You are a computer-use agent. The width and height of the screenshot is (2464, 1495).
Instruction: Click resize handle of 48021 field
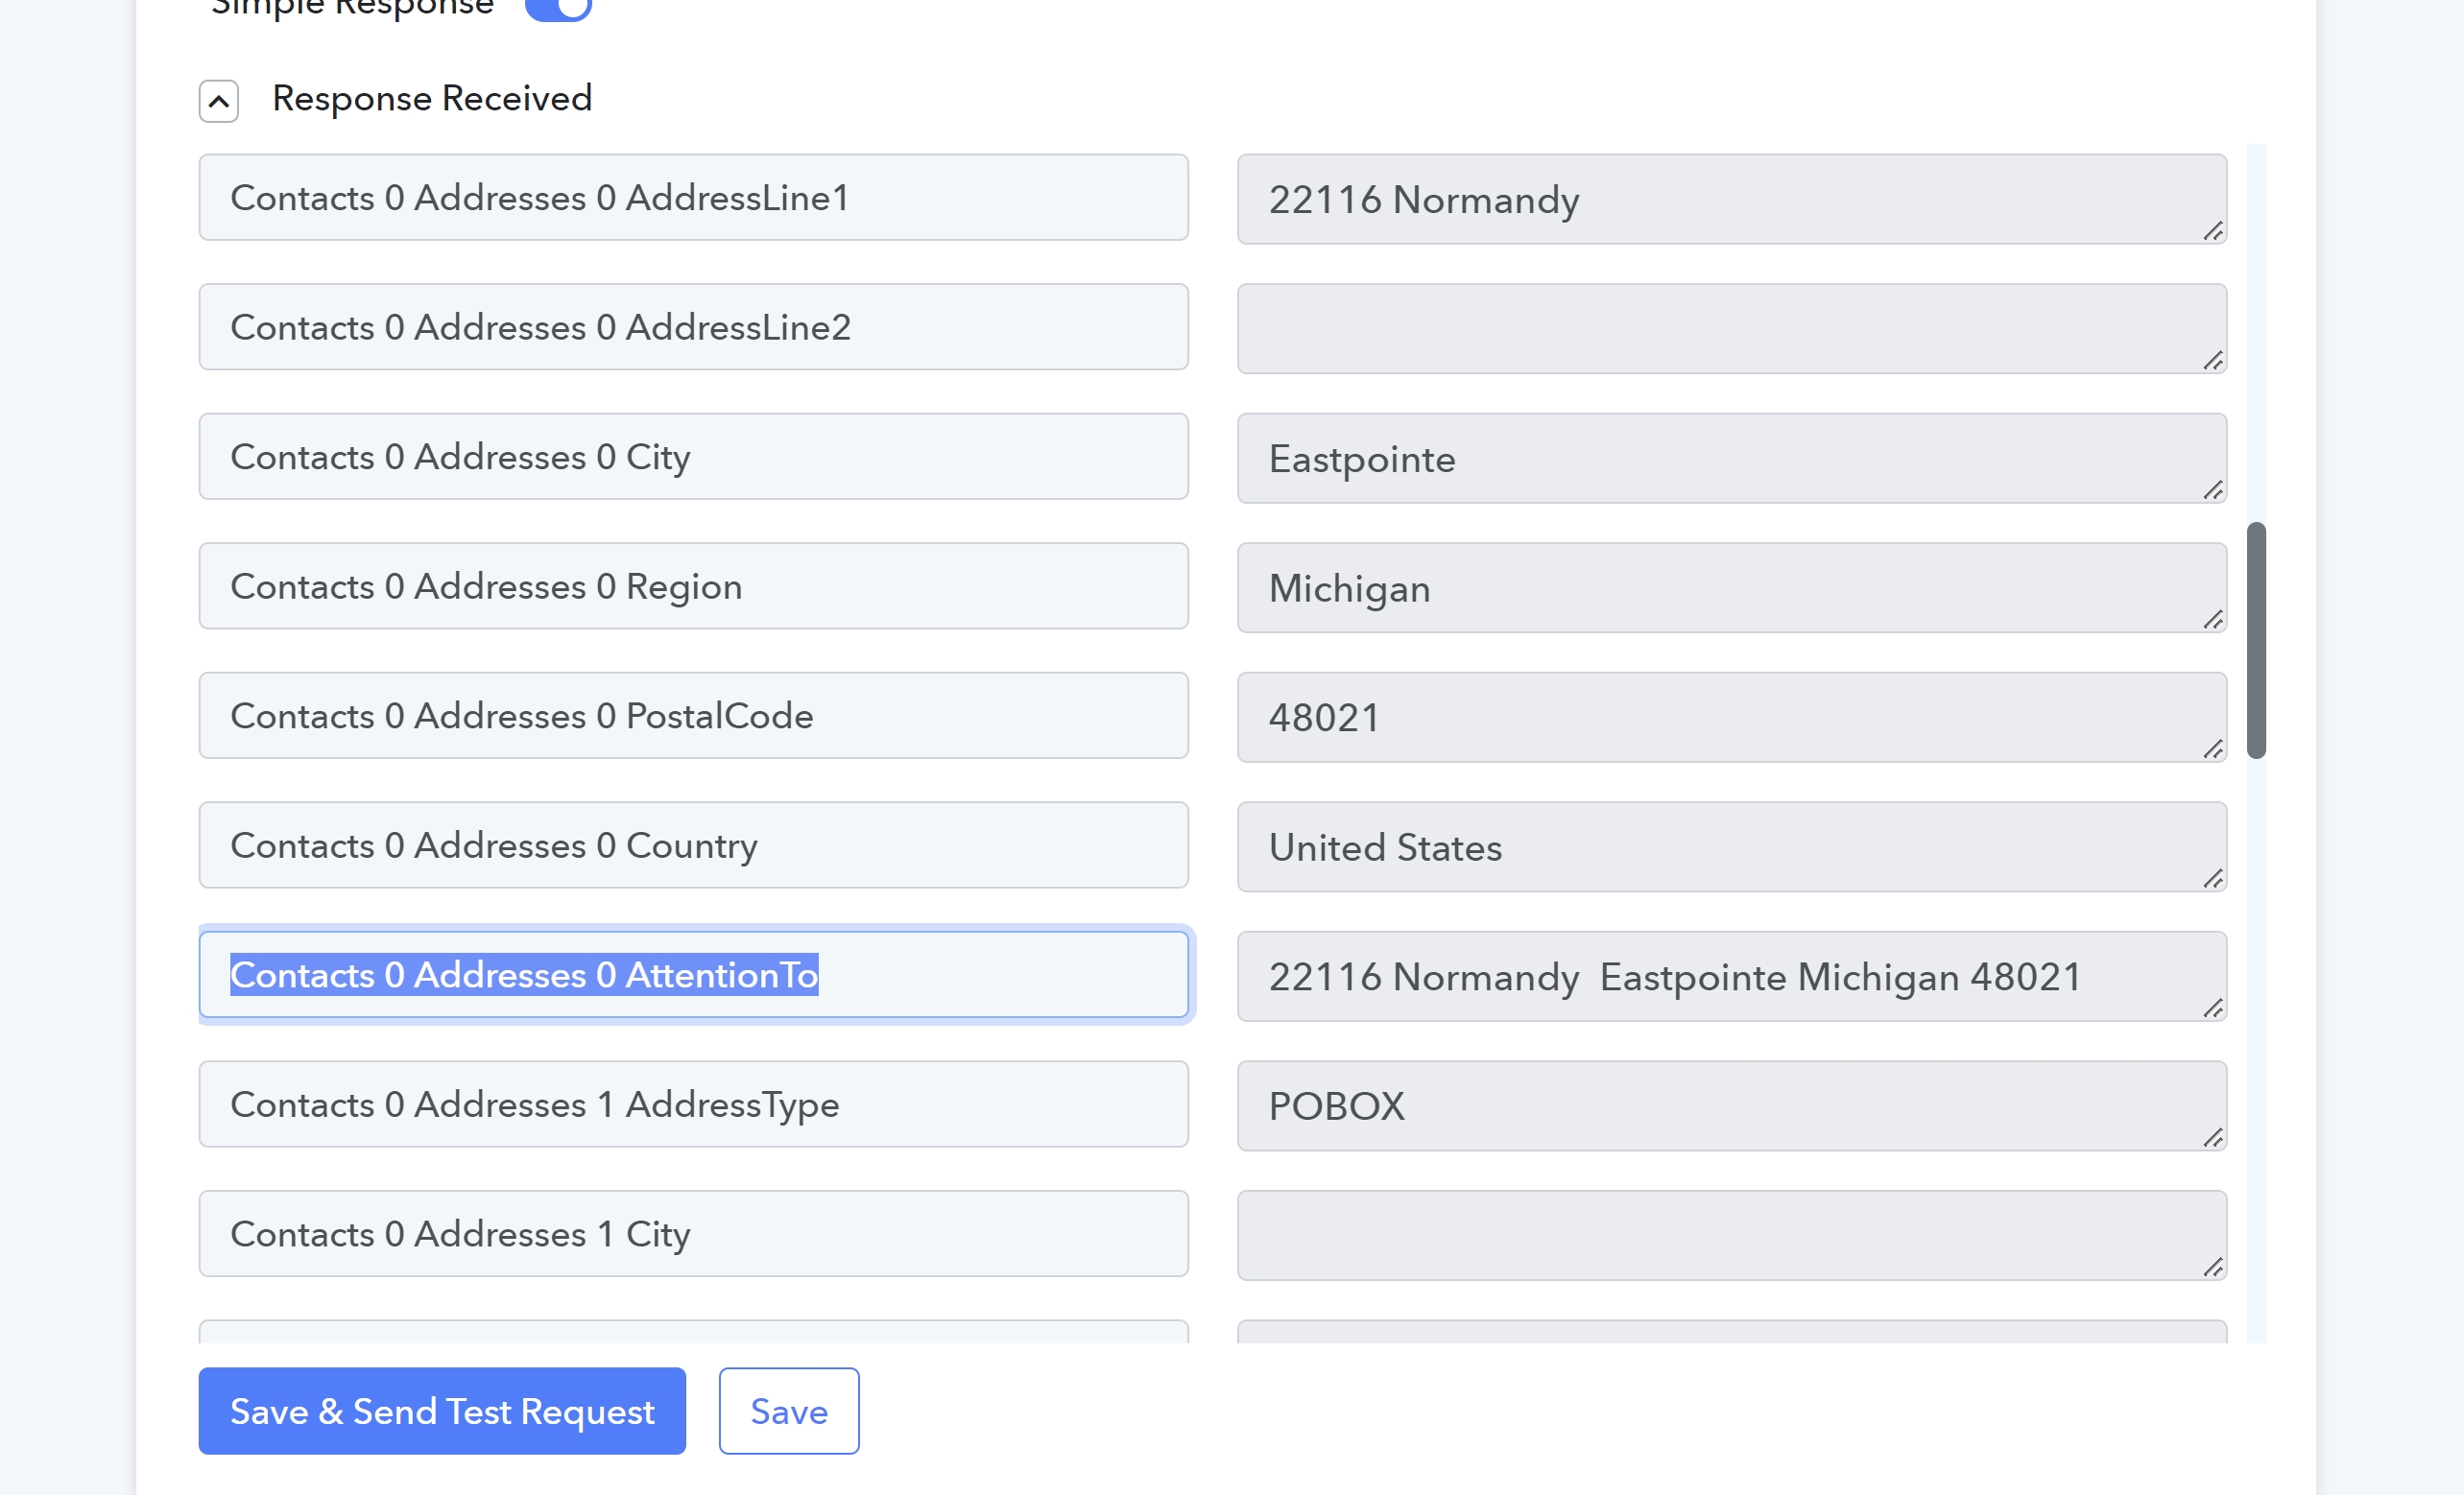click(x=2213, y=750)
